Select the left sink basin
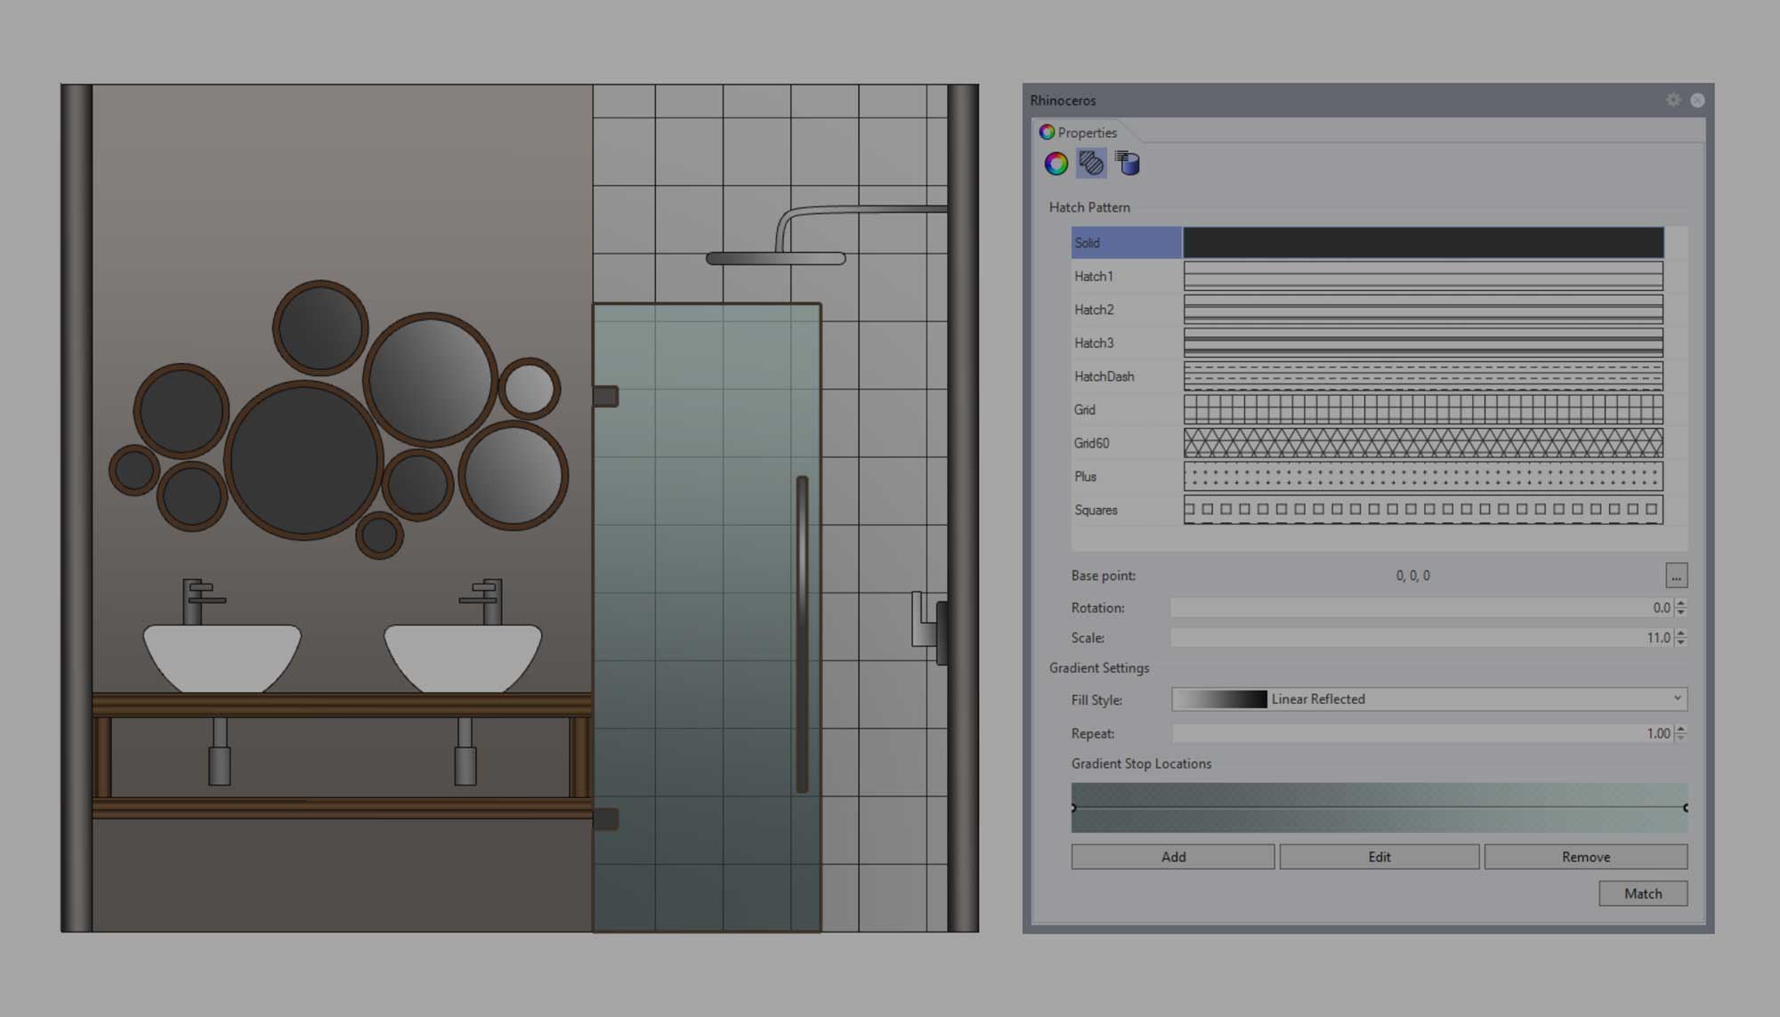The image size is (1780, 1017). (222, 658)
